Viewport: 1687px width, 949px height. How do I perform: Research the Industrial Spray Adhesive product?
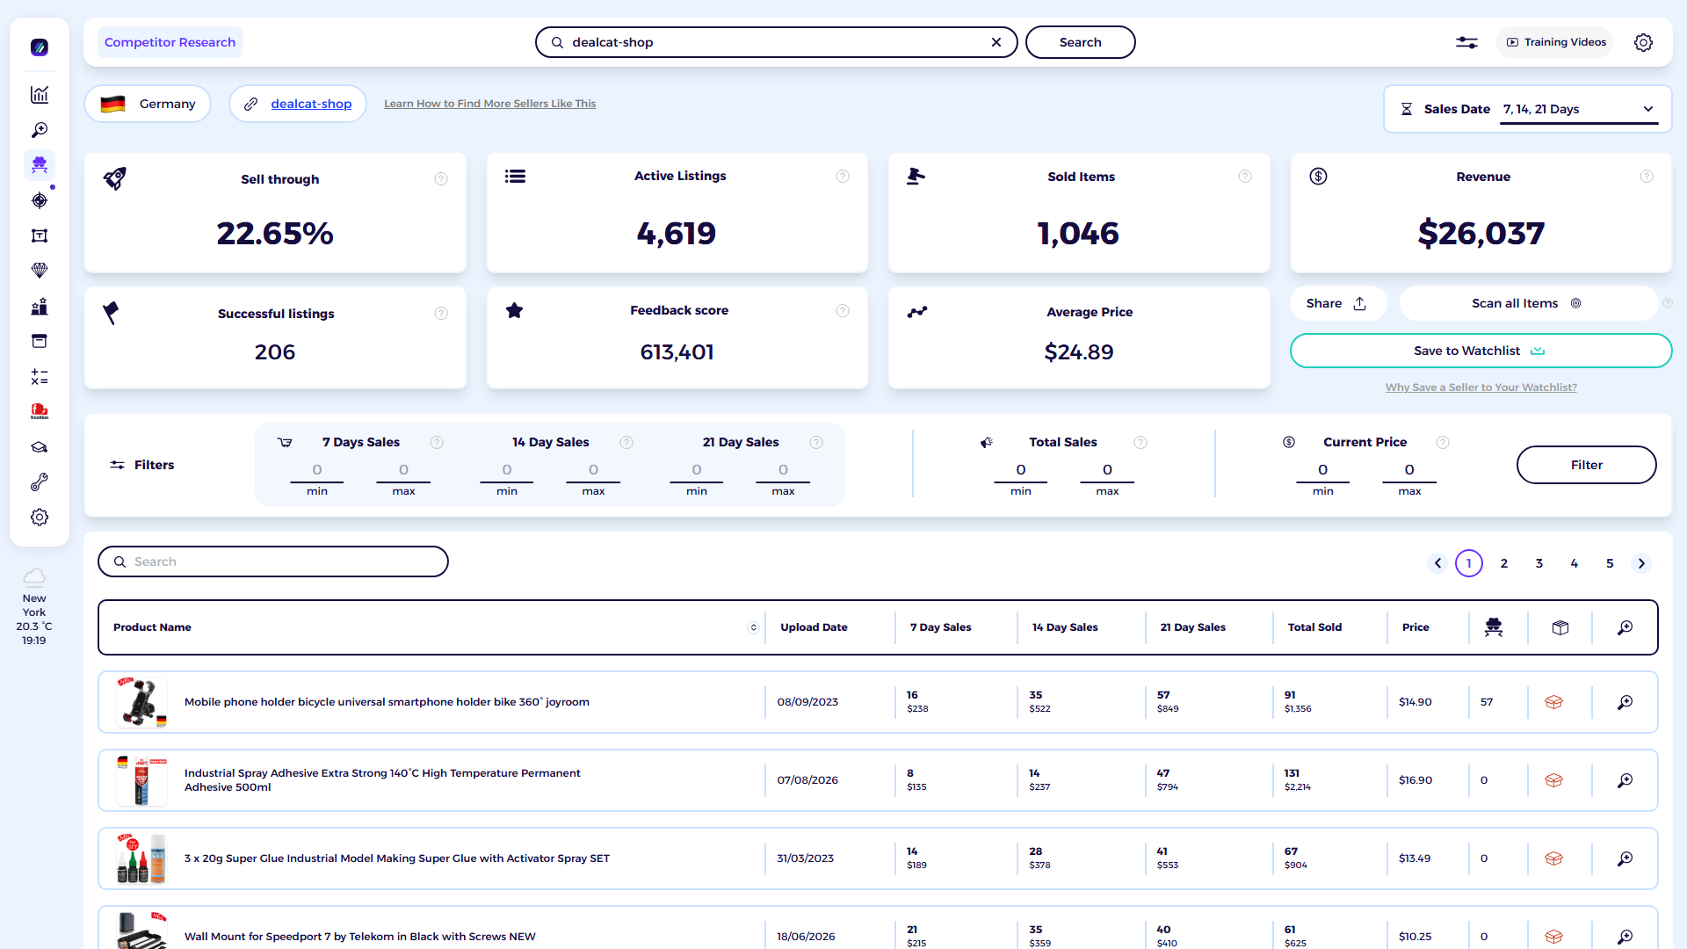coord(1625,780)
